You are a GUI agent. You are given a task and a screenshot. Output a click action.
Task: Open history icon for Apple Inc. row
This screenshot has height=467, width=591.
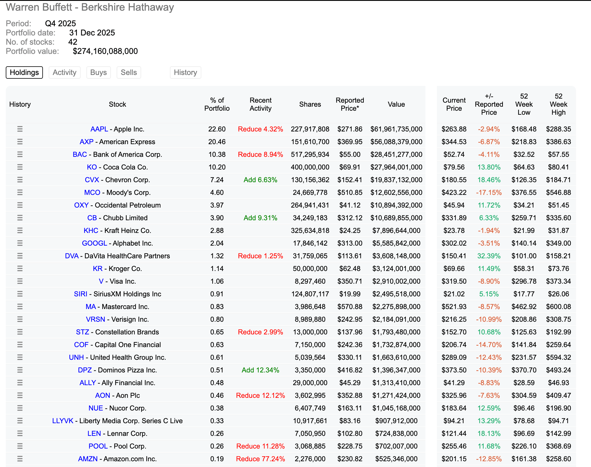20,129
